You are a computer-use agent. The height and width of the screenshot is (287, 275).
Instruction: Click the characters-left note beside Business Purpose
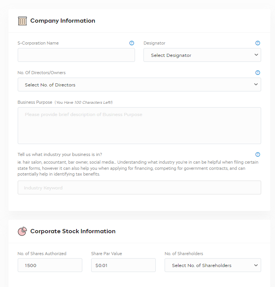[x=83, y=102]
